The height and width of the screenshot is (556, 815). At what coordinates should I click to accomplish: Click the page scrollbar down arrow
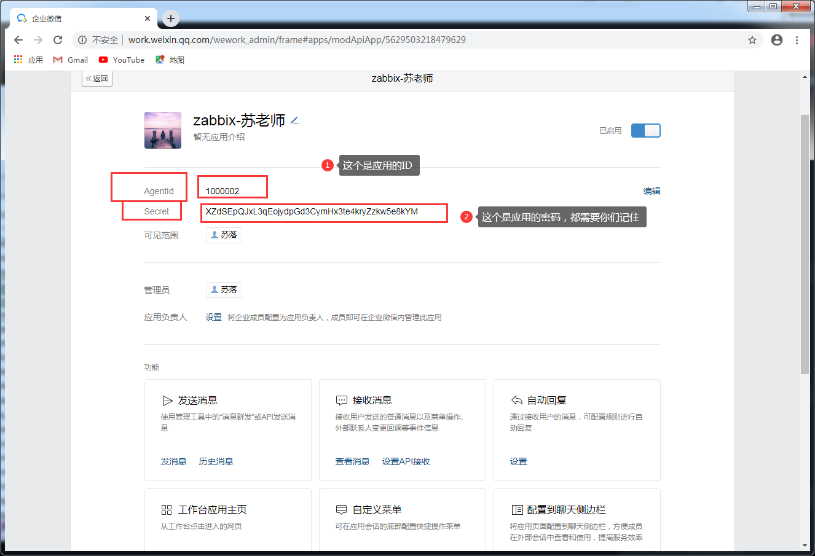[x=805, y=545]
